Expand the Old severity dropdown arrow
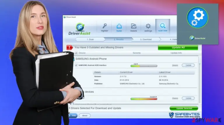Viewport: 224px width, 125px height. [x=137, y=64]
